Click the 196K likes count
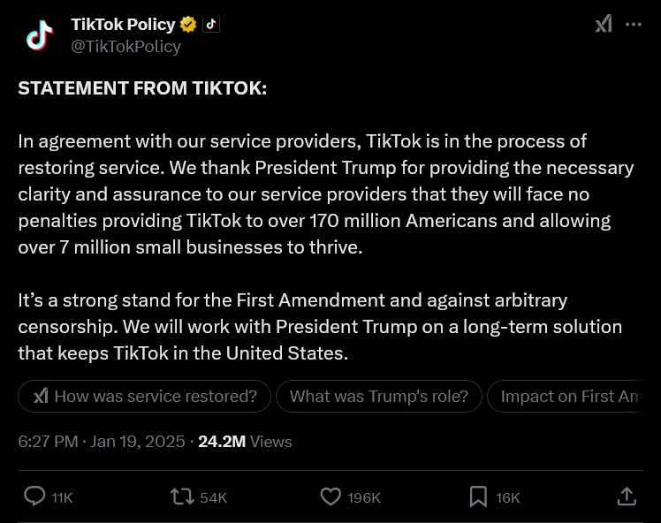Image resolution: width=661 pixels, height=523 pixels. pyautogui.click(x=364, y=497)
